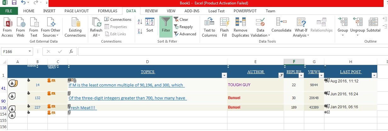Open VIEWS column filter dropdown
388x131 pixels.
(x=321, y=75)
